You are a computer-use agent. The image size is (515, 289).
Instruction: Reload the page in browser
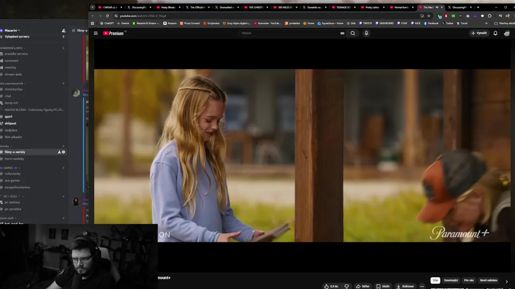[107, 16]
